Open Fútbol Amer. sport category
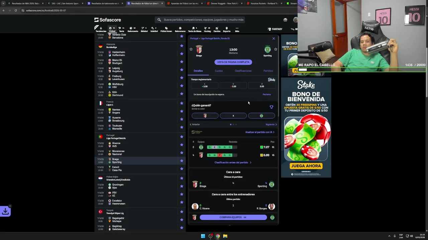This screenshot has width=428, height=240. coord(166,29)
